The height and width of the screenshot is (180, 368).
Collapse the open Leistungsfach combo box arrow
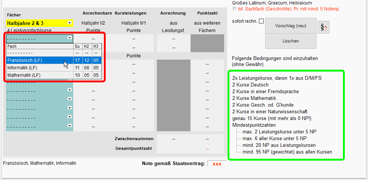coord(69,38)
